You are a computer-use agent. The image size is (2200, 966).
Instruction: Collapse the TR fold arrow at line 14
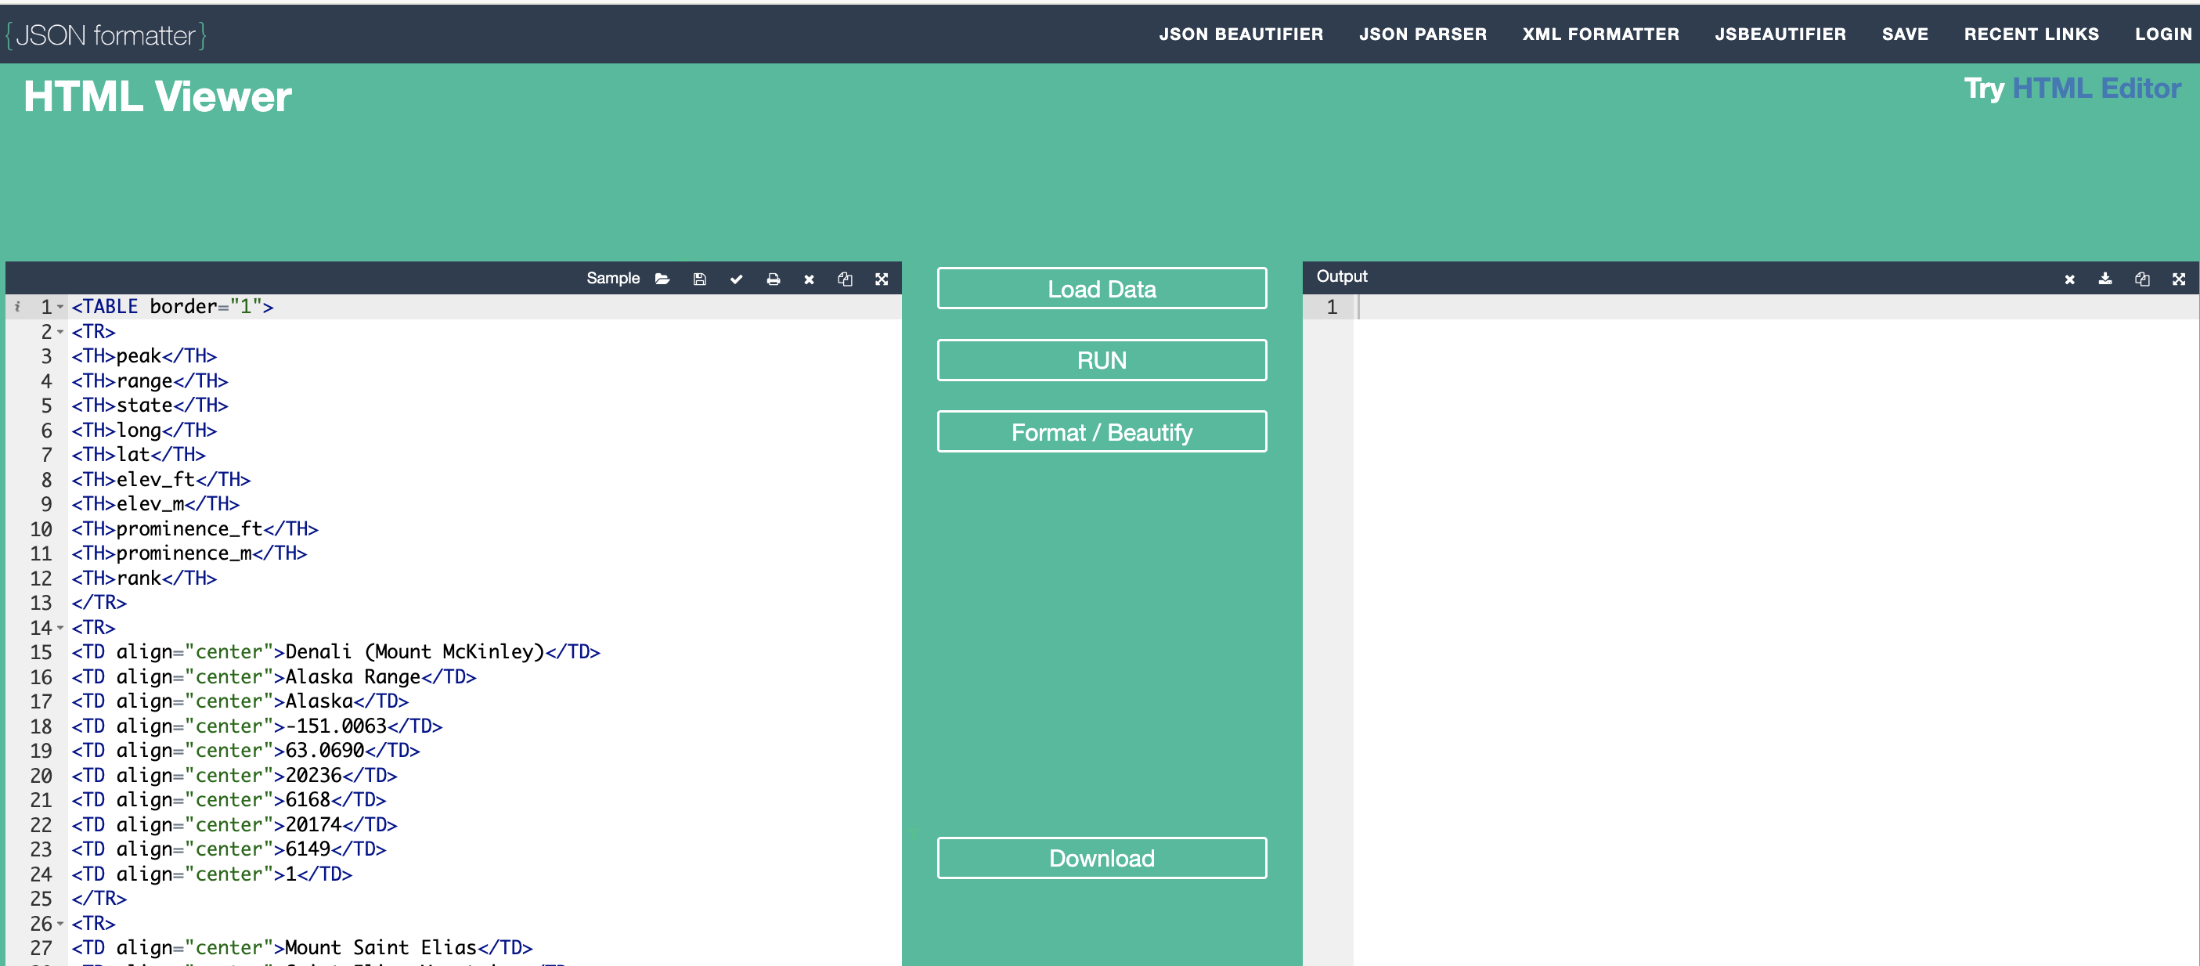[x=60, y=628]
